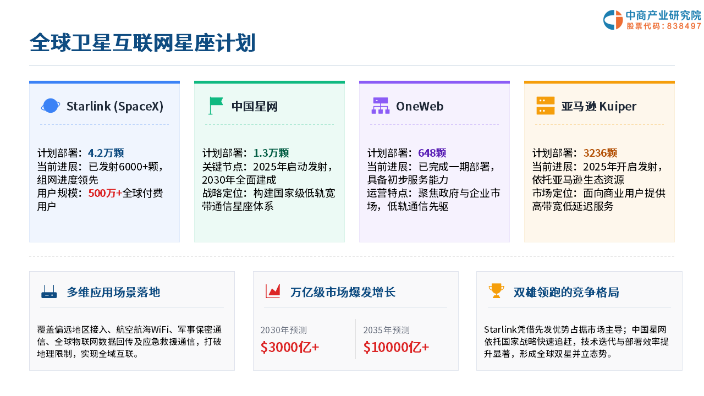The width and height of the screenshot is (704, 396).
Task: Click the purple network icon beside OneWeb
Action: click(x=380, y=106)
